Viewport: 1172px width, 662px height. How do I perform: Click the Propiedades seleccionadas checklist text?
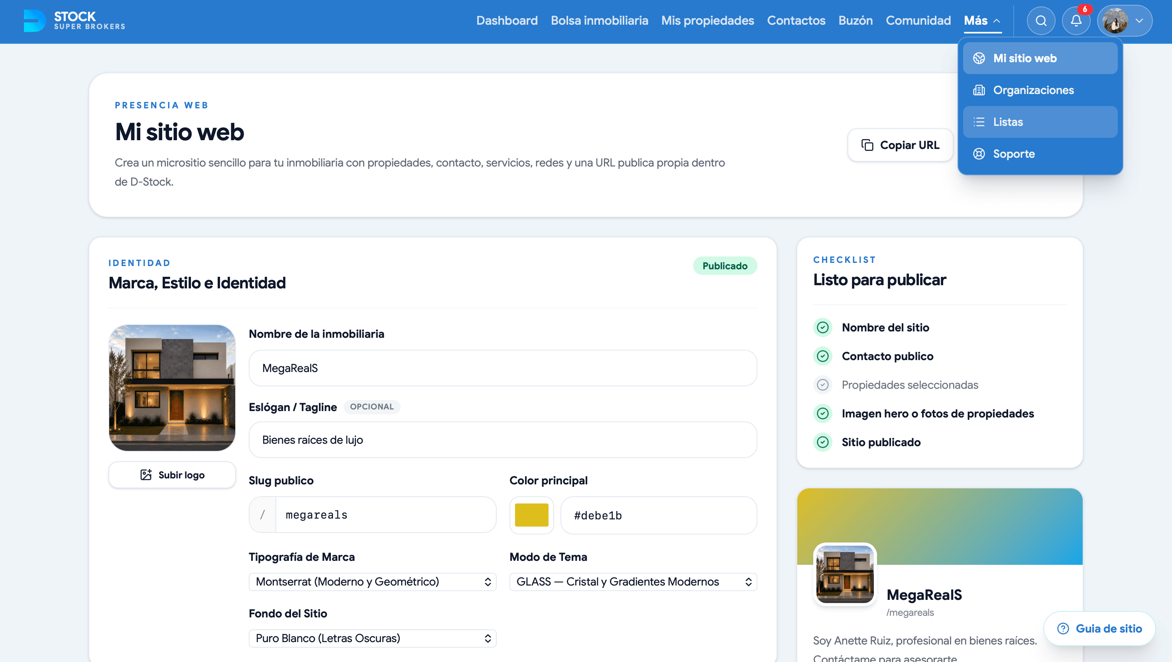(909, 385)
